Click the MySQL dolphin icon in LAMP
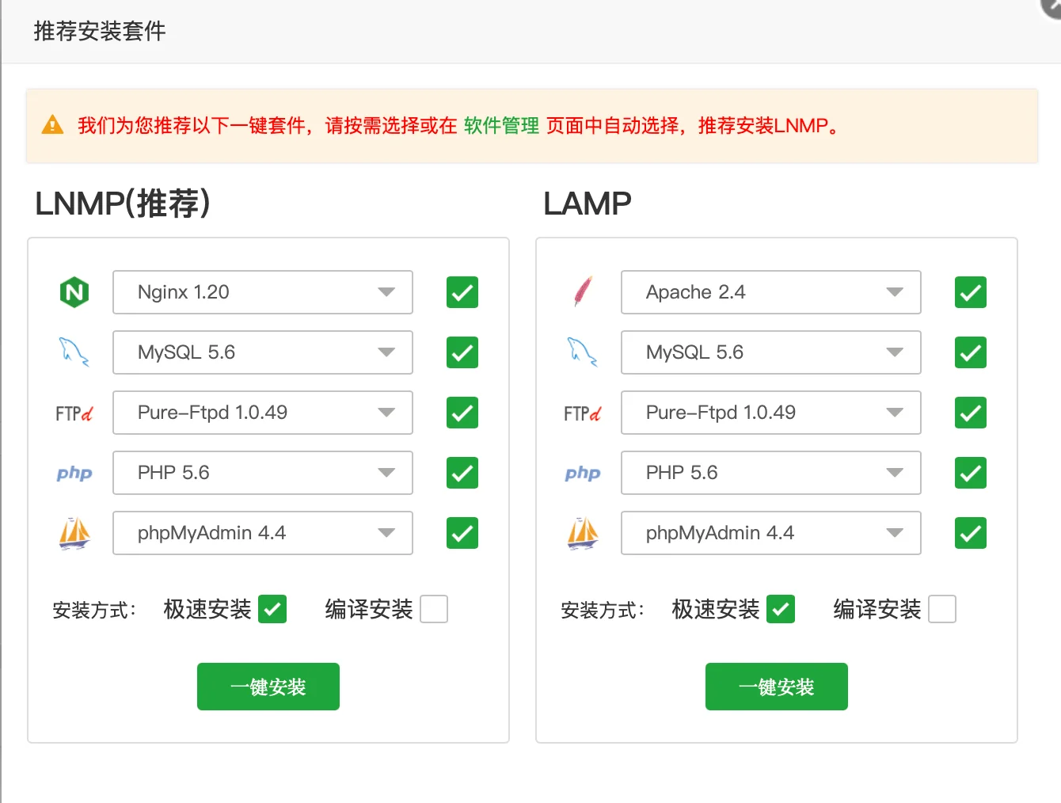 [583, 352]
